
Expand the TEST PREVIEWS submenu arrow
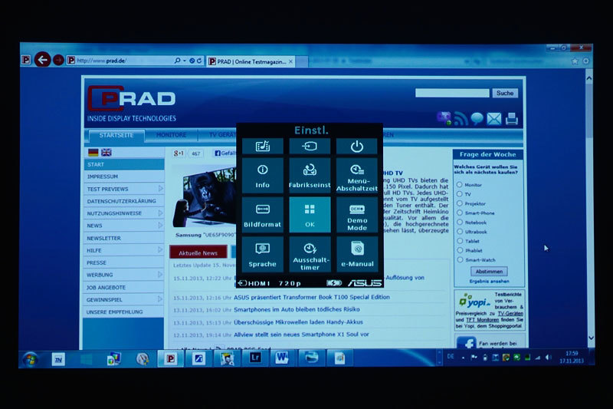(x=160, y=189)
